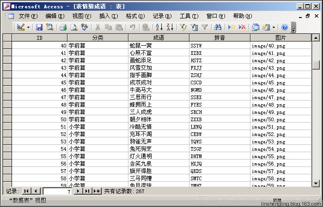Click the Copy icon
Viewport: 323px width, 207px height.
coord(108,27)
